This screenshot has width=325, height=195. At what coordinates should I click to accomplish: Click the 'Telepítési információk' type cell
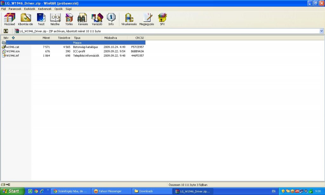tap(86, 56)
